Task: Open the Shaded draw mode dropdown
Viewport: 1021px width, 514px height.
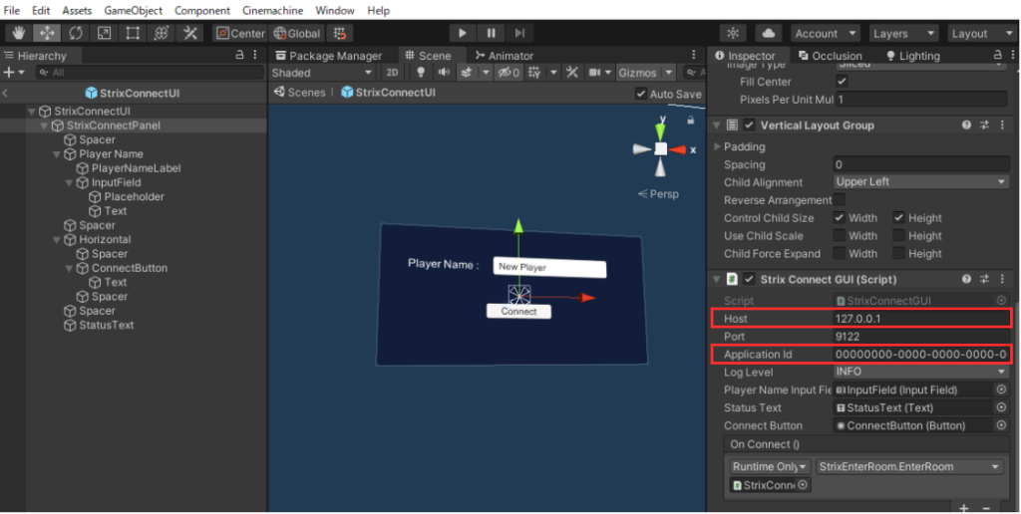Action: (322, 73)
